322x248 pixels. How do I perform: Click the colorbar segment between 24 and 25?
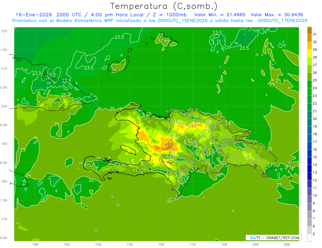309,84
